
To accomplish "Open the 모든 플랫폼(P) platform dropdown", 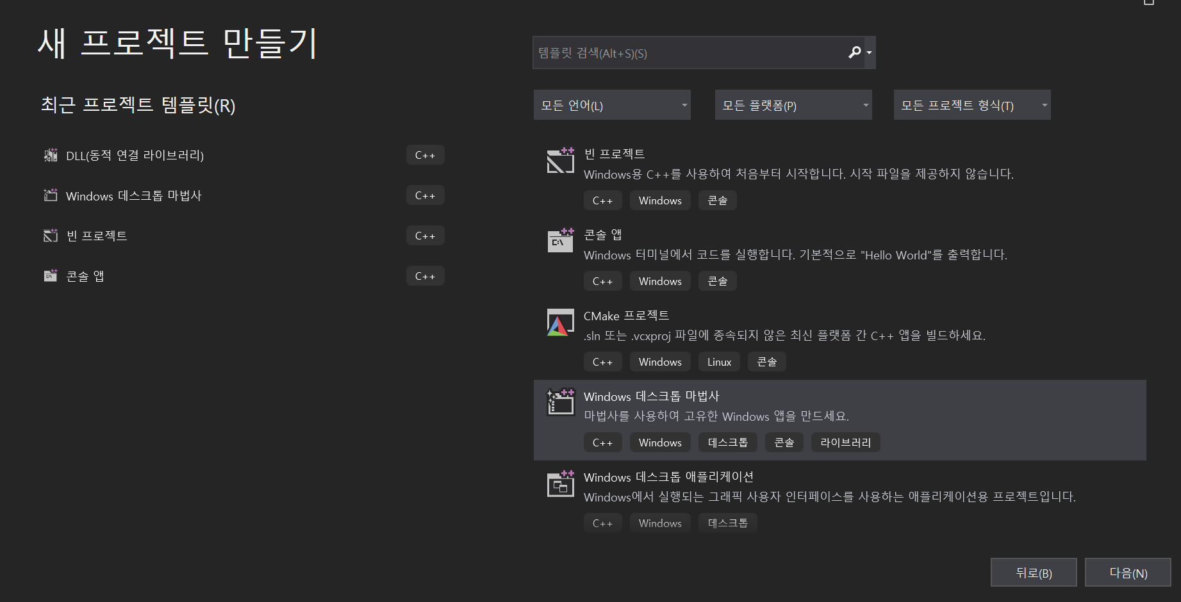I will tap(793, 105).
